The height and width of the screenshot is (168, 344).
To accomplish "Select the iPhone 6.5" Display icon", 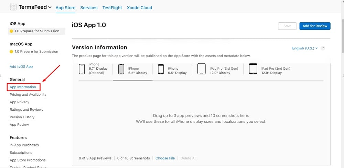I will click(121, 69).
